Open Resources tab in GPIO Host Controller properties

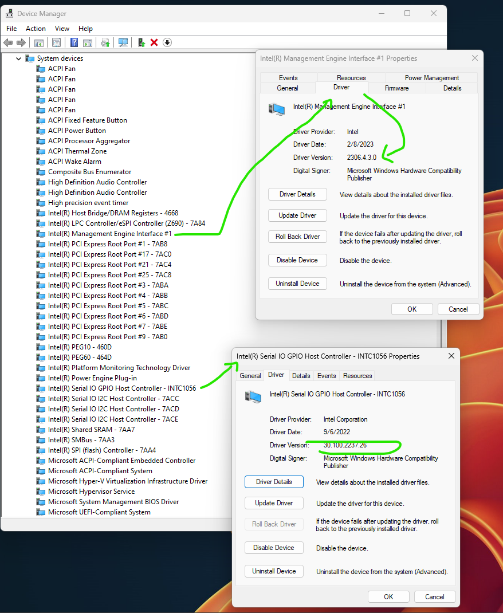tap(357, 376)
